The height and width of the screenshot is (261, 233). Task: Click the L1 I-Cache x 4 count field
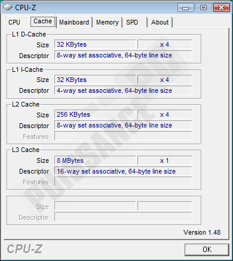coord(165,80)
